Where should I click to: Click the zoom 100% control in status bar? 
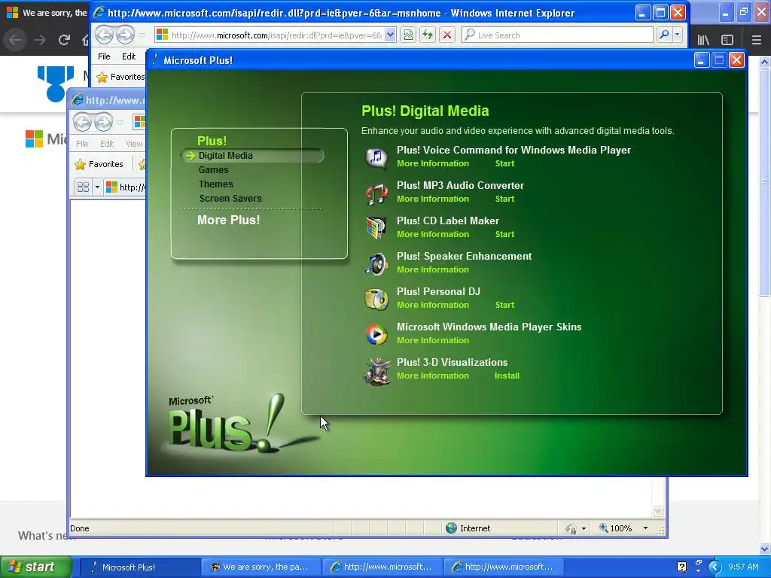616,528
